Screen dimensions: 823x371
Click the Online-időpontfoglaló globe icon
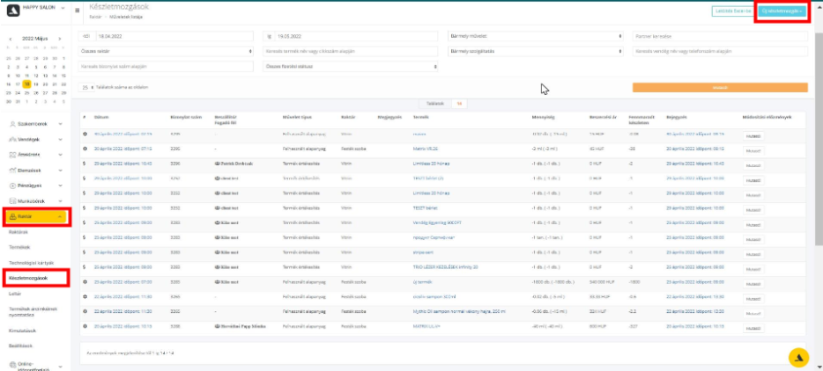(x=13, y=365)
